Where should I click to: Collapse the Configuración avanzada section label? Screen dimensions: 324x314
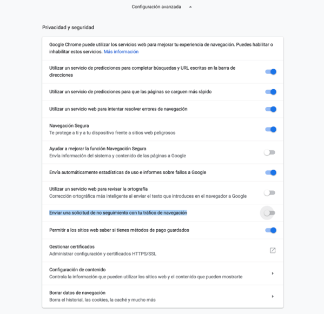click(x=156, y=7)
